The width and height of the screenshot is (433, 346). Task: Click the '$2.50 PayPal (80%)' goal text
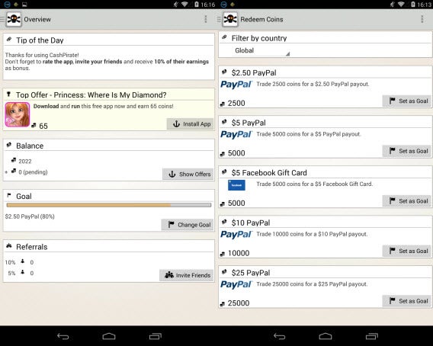click(30, 216)
